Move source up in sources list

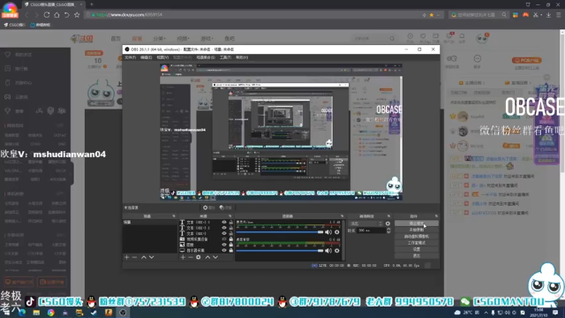[x=207, y=257]
